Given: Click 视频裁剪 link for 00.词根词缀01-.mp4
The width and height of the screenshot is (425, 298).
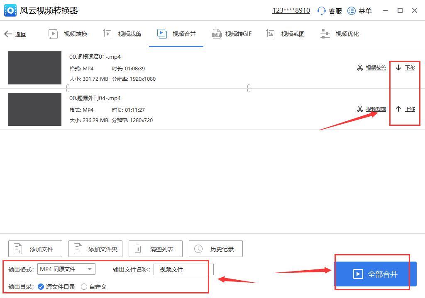Looking at the screenshot, I should point(376,67).
